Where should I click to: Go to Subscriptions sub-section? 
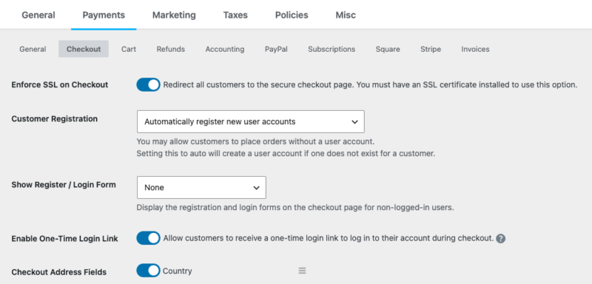point(332,49)
